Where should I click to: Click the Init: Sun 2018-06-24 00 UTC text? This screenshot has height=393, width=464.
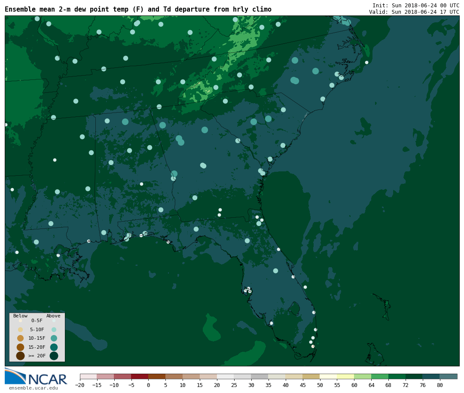click(416, 5)
